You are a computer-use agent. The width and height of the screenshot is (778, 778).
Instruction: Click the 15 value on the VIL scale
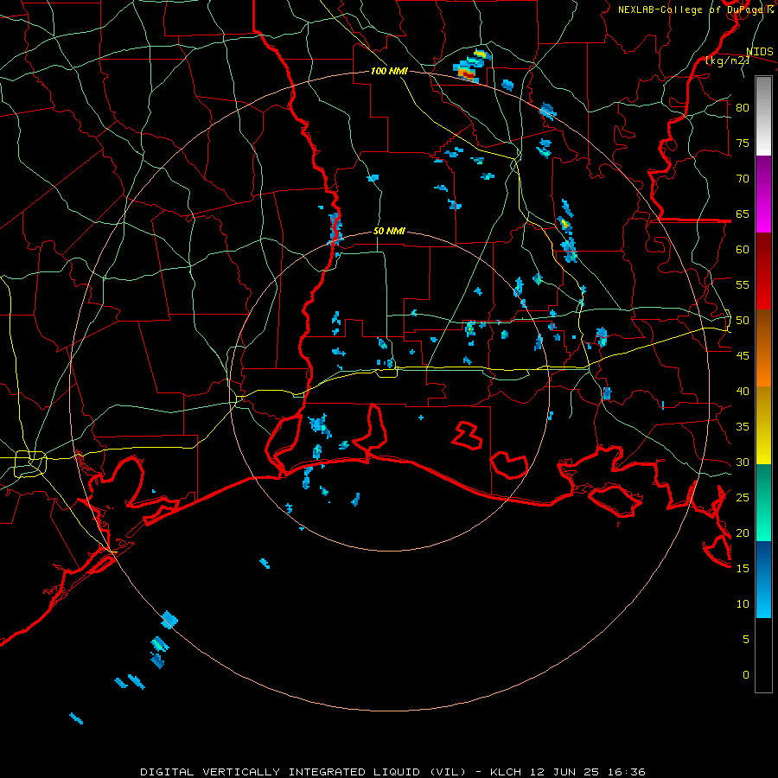743,569
